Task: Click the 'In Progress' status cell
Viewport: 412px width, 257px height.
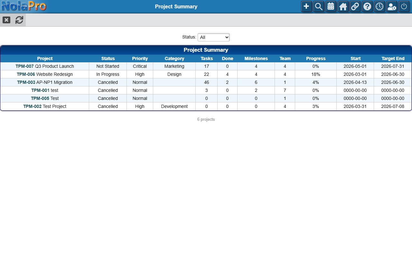Action: pos(108,74)
